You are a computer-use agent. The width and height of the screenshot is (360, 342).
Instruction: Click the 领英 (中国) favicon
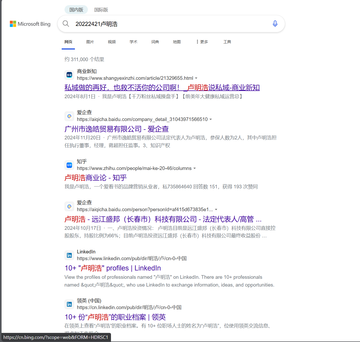pos(69,304)
